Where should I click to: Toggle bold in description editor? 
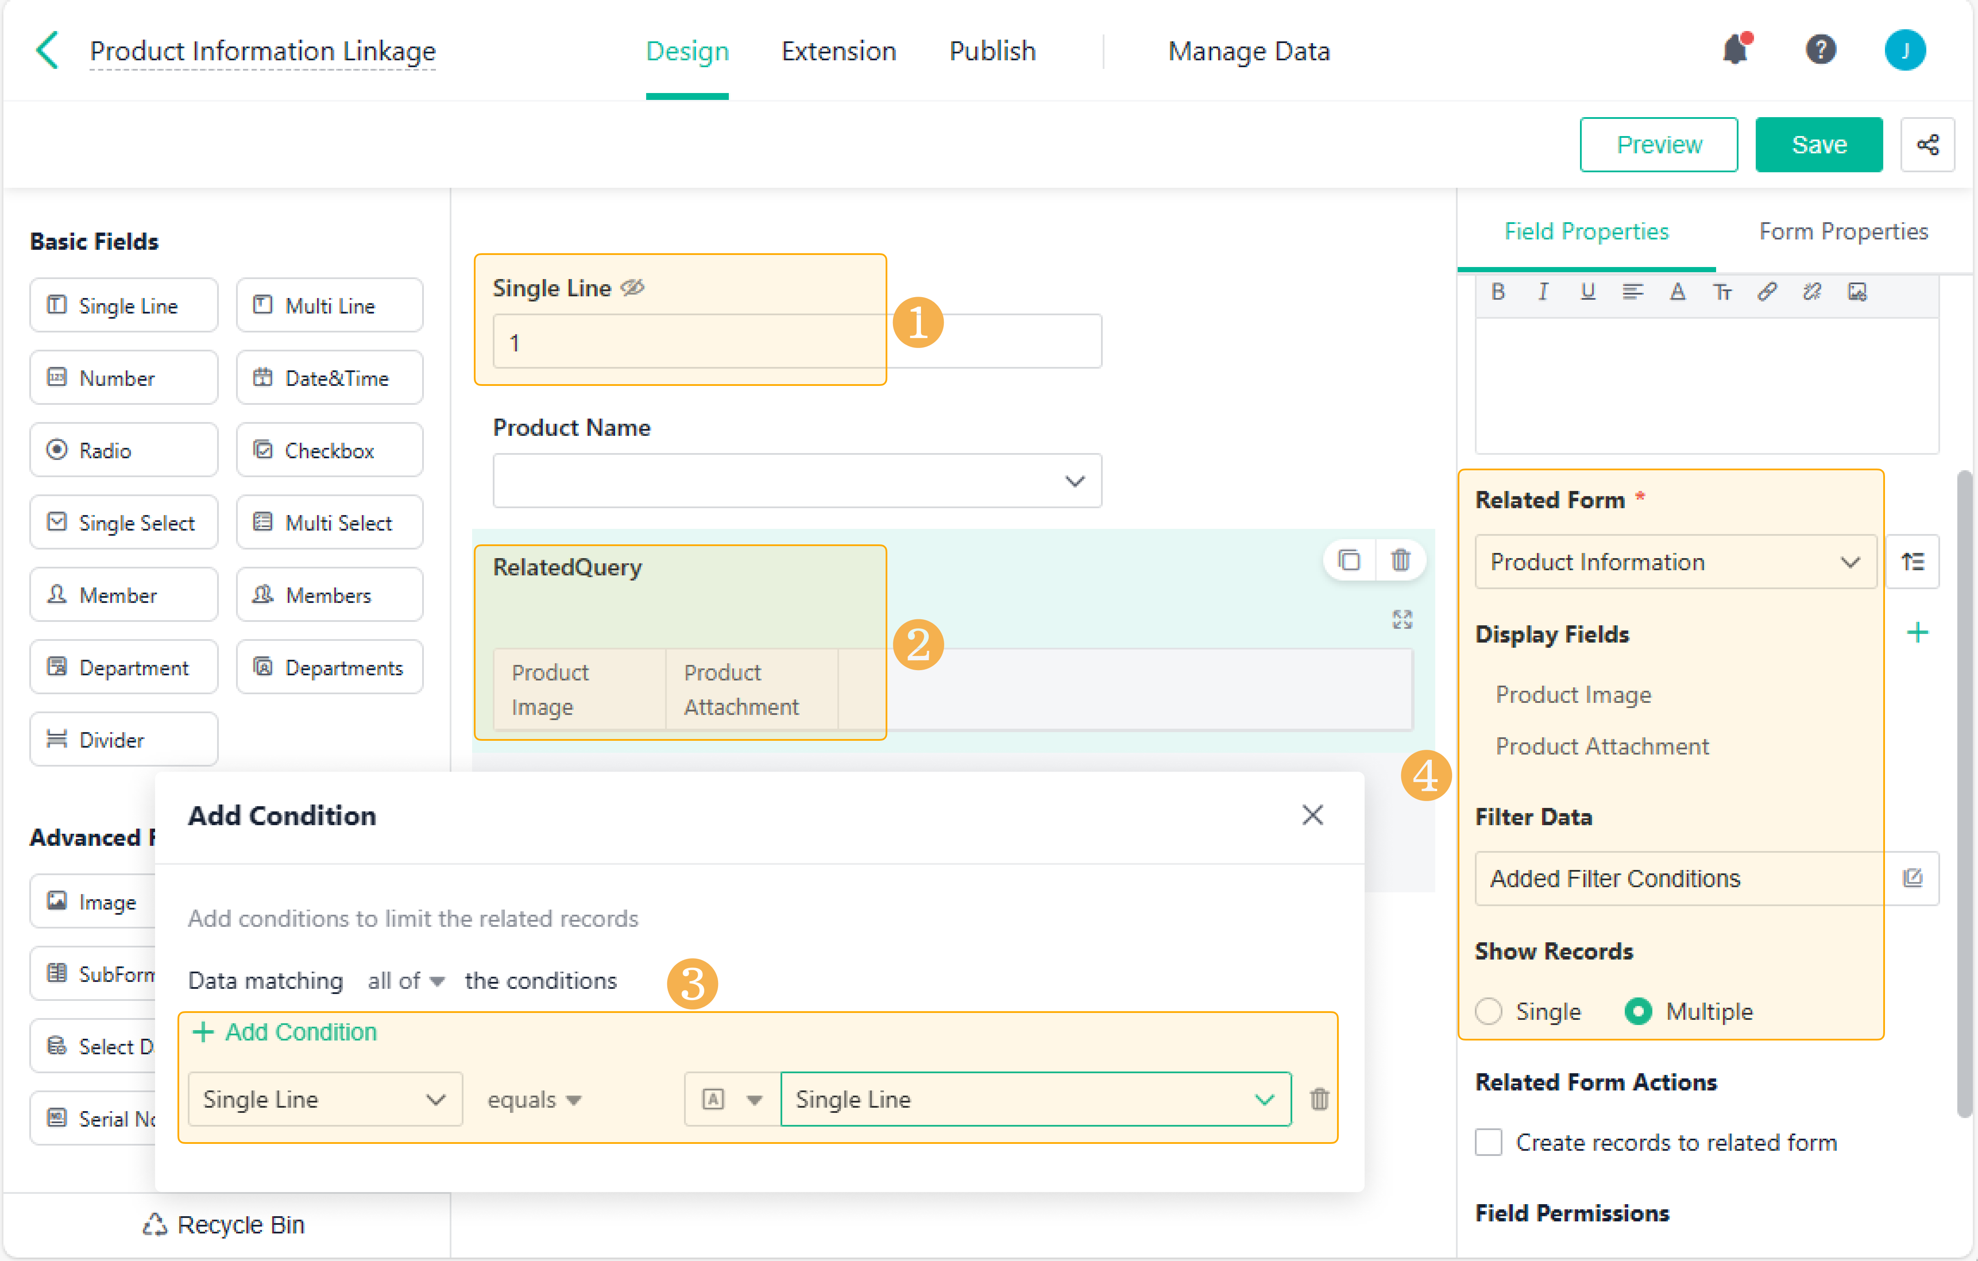pyautogui.click(x=1497, y=292)
